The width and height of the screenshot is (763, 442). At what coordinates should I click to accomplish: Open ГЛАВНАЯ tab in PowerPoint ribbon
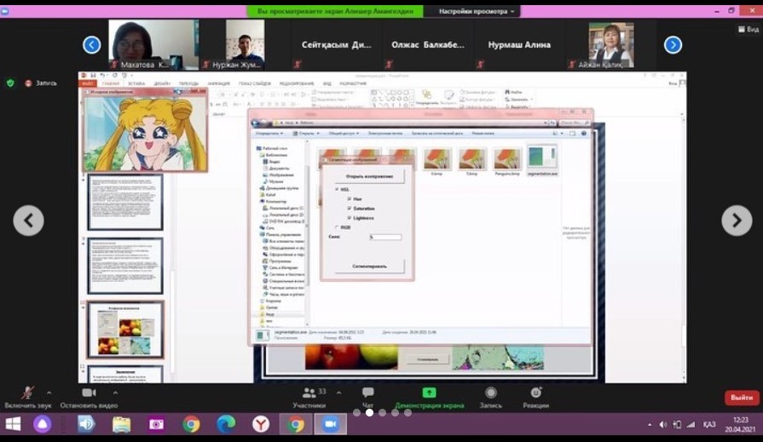coord(111,83)
